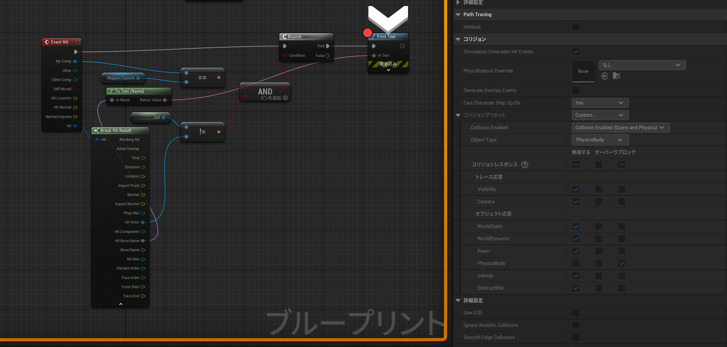Collapse the Path Tracing section
The image size is (727, 347).
tap(458, 14)
